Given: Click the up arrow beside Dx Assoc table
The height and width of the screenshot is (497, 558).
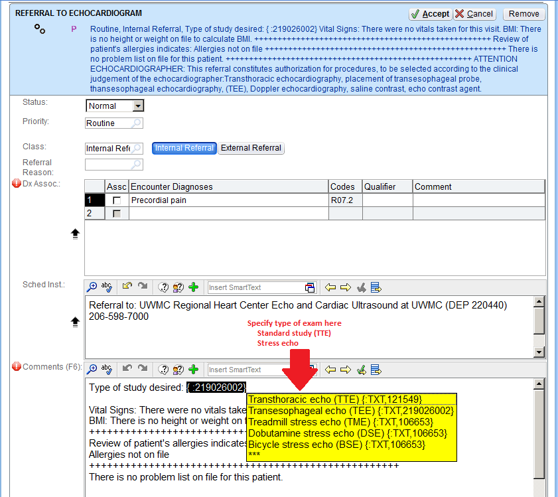Looking at the screenshot, I should click(75, 234).
